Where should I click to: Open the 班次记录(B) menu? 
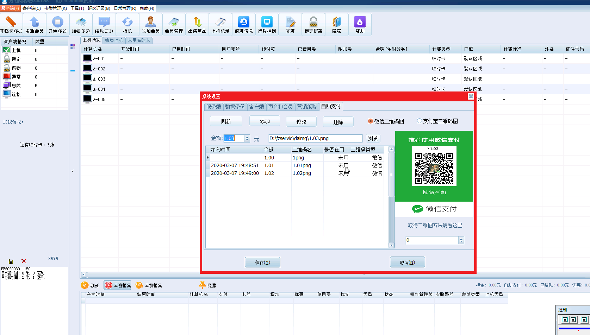click(x=99, y=8)
